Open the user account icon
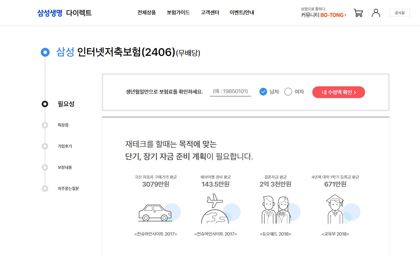 [376, 13]
